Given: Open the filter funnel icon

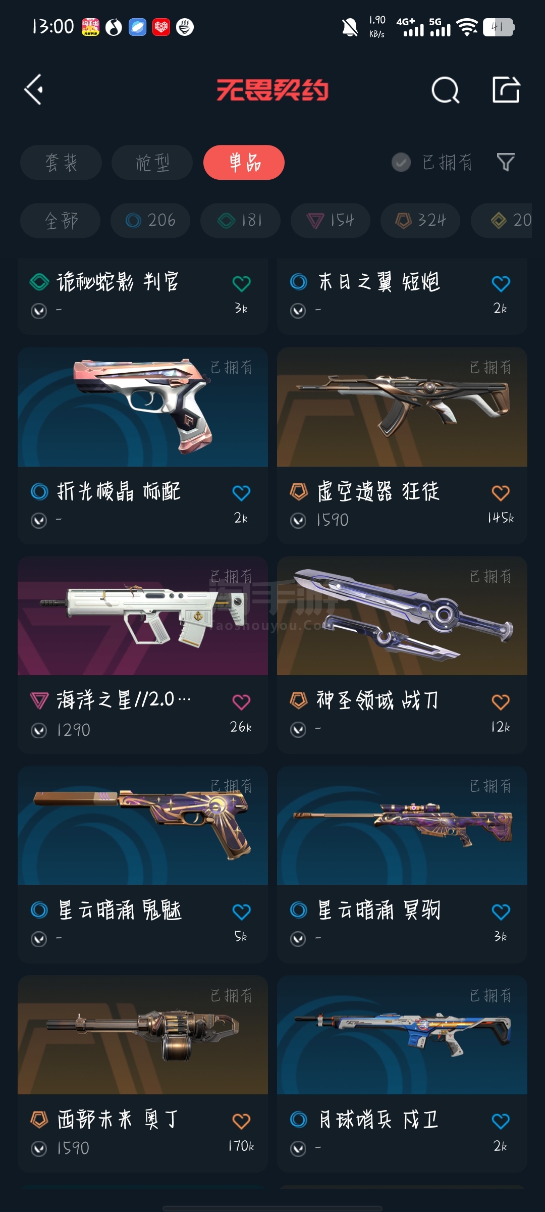Looking at the screenshot, I should [506, 162].
